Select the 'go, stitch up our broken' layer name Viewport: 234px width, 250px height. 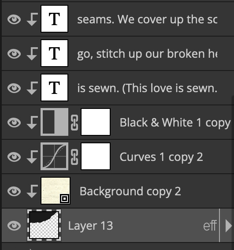pyautogui.click(x=147, y=54)
